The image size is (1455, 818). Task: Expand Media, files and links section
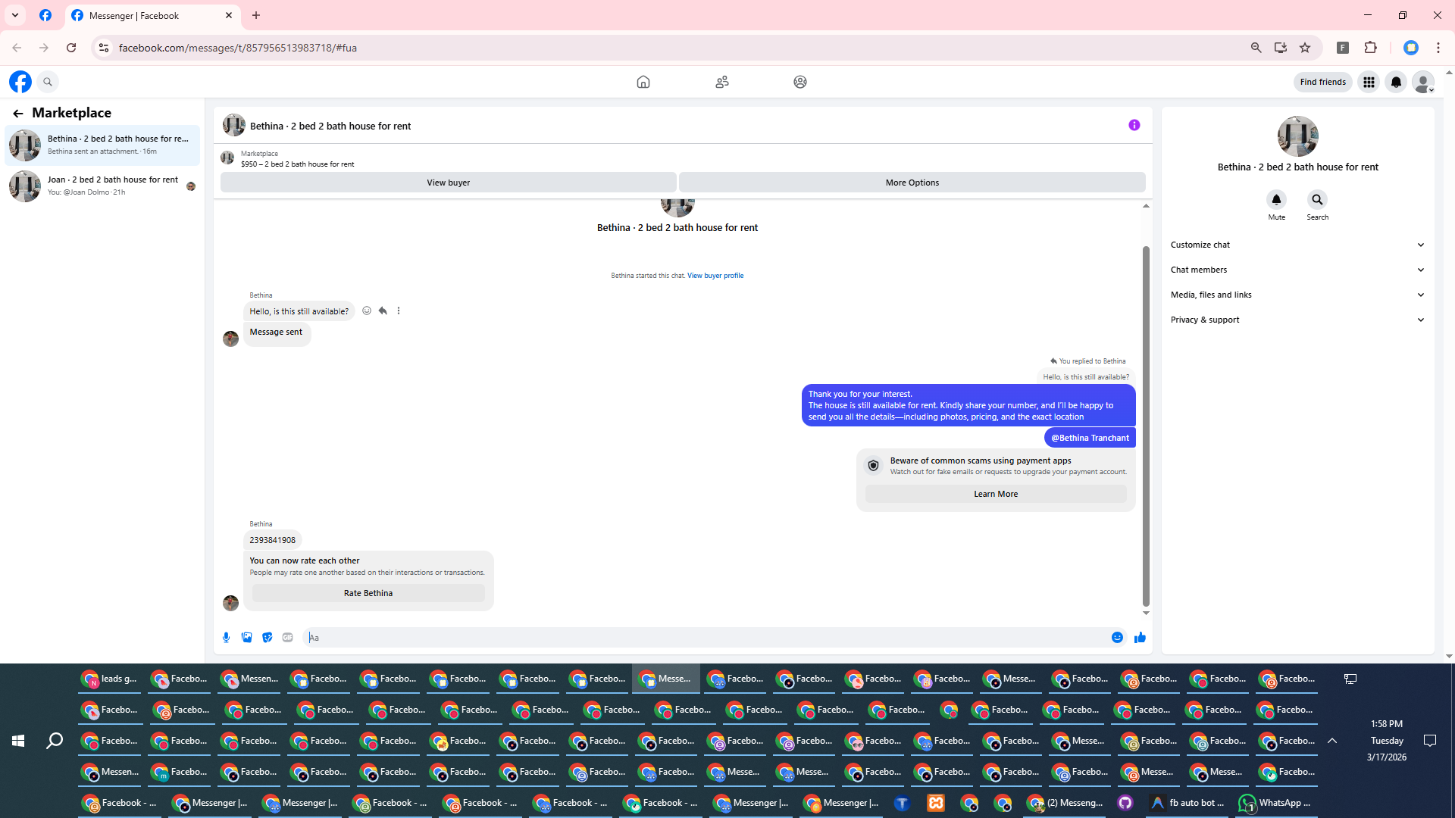tap(1297, 295)
